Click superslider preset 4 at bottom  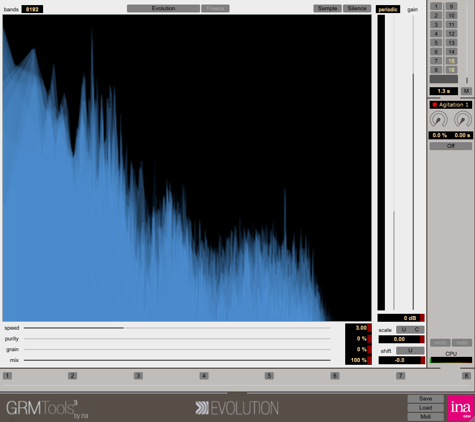(x=204, y=376)
